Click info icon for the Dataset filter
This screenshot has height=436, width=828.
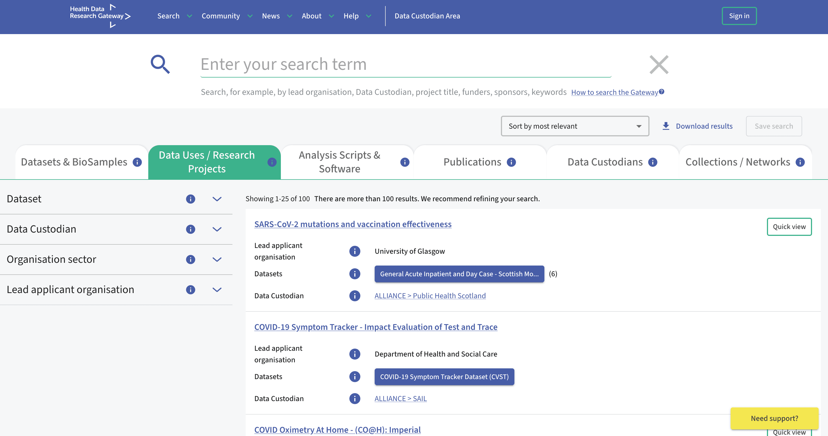[191, 199]
